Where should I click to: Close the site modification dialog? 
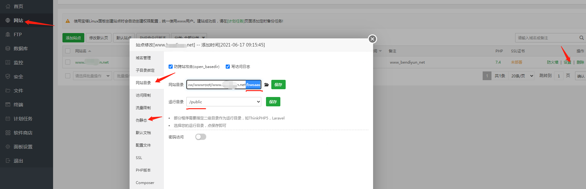(372, 39)
